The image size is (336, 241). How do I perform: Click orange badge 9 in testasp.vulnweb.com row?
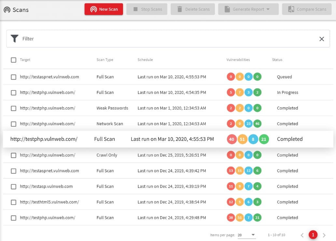point(240,186)
